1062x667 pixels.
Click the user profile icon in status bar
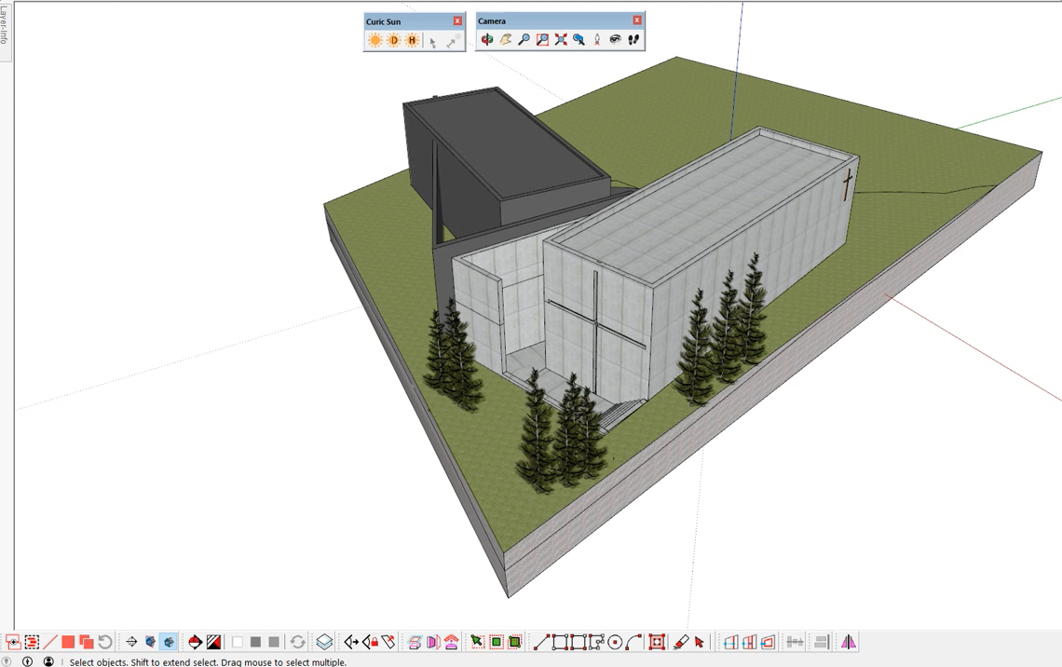48,661
